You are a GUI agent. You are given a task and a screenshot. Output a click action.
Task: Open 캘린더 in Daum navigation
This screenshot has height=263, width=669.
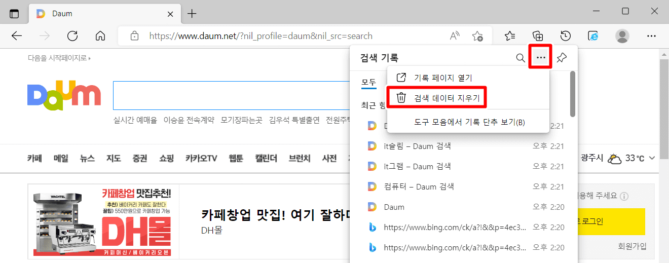point(266,159)
